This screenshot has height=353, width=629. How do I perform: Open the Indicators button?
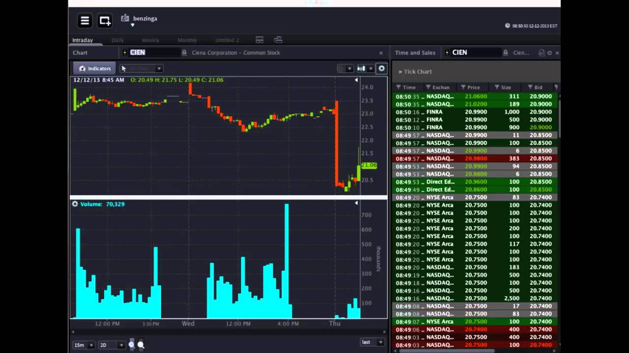(x=94, y=69)
